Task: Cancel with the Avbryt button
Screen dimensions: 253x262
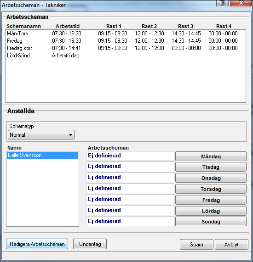Action: pos(231,245)
